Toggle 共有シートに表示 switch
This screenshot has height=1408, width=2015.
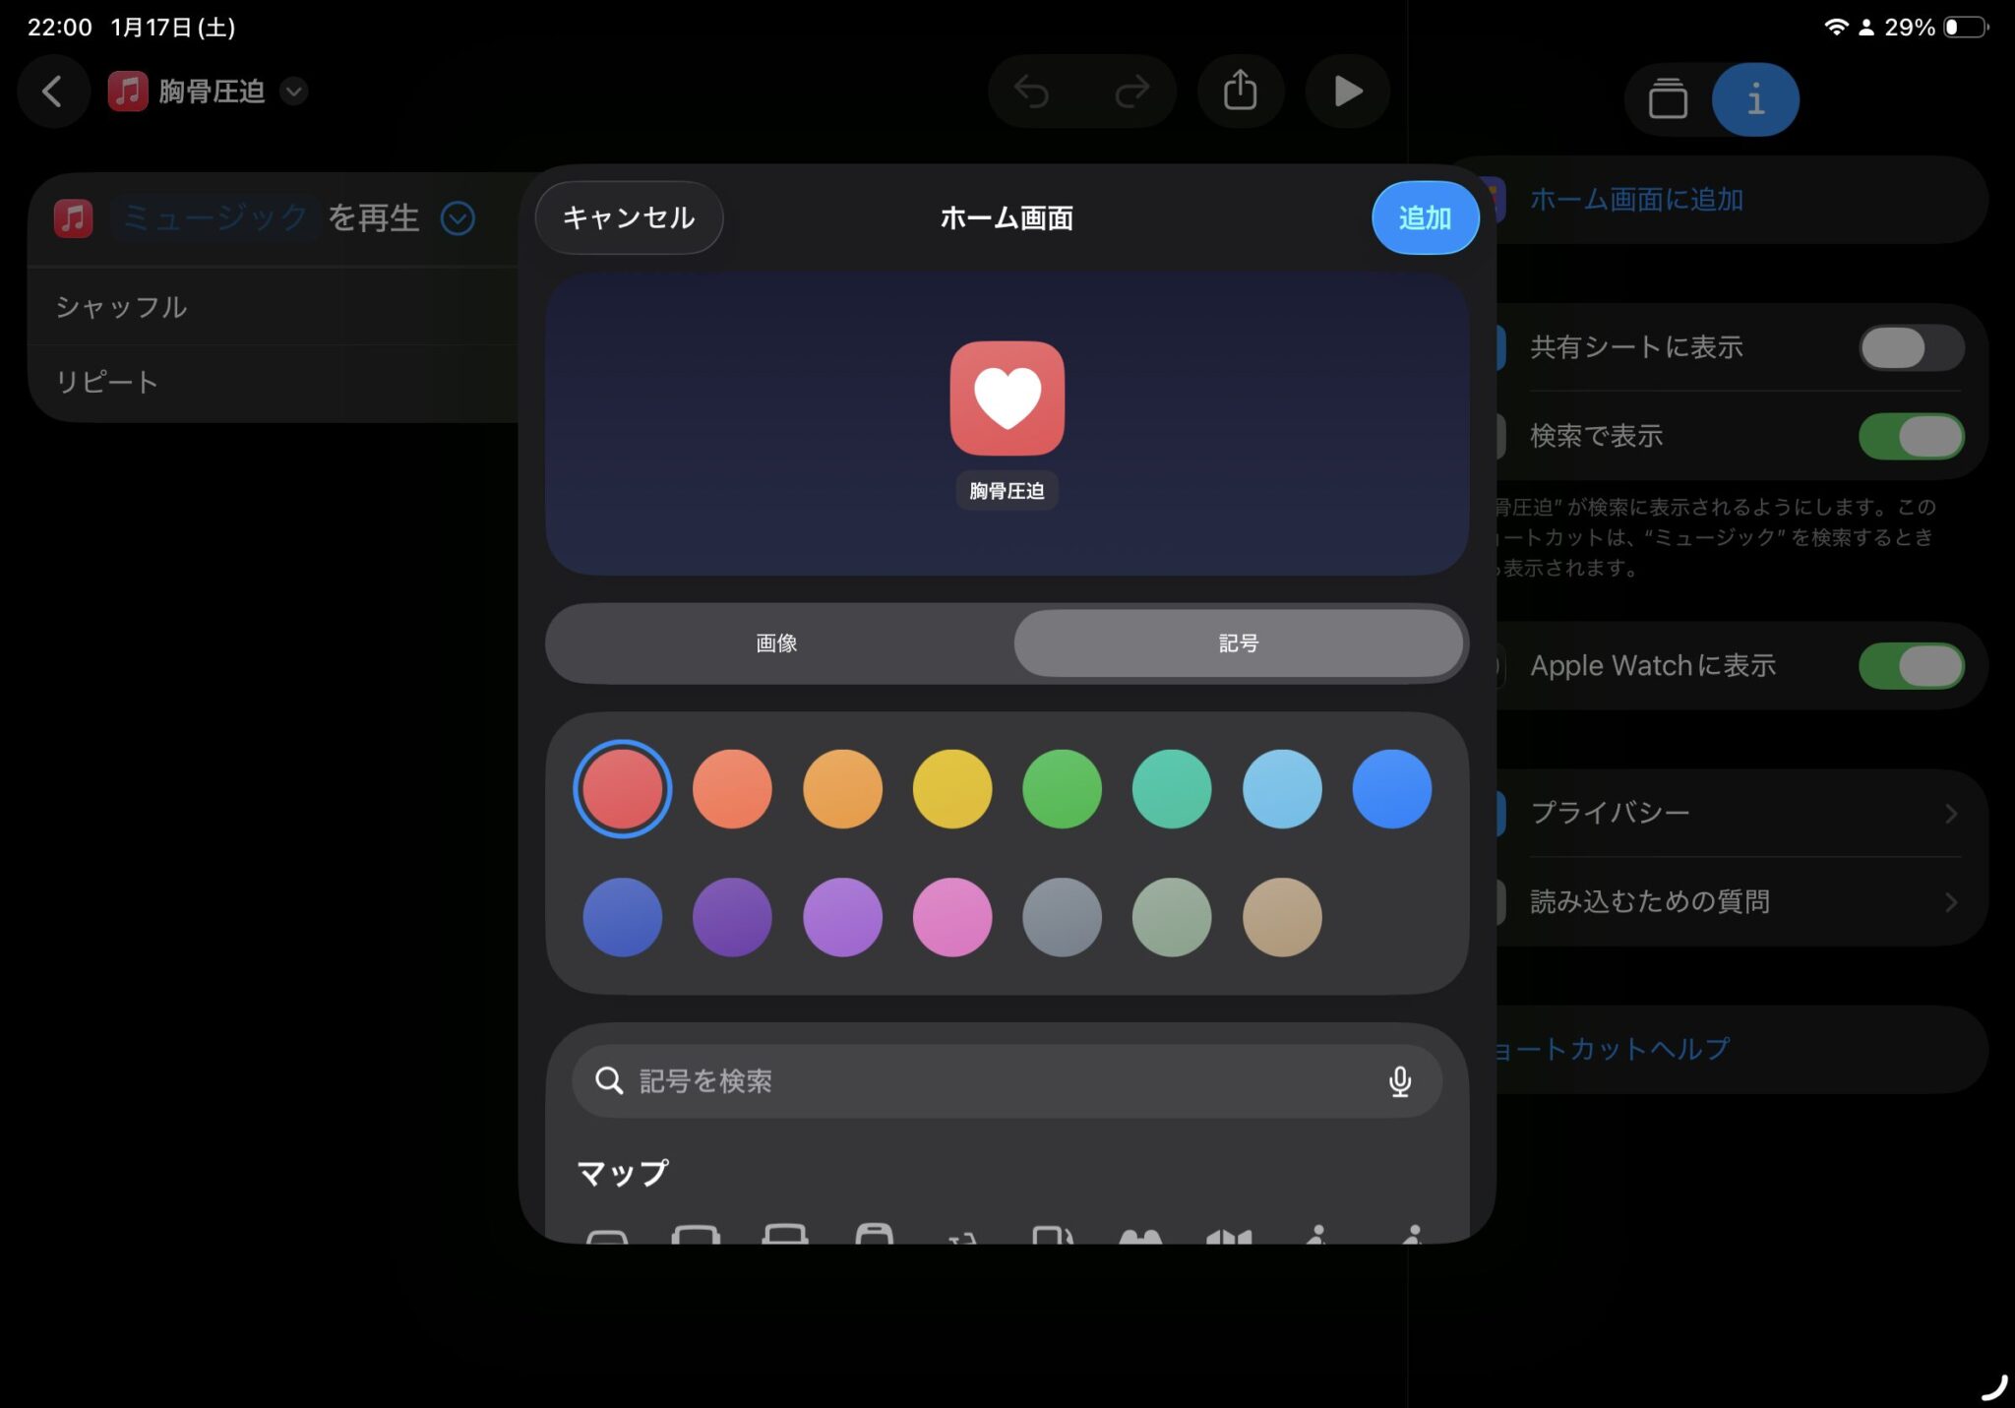click(1911, 347)
